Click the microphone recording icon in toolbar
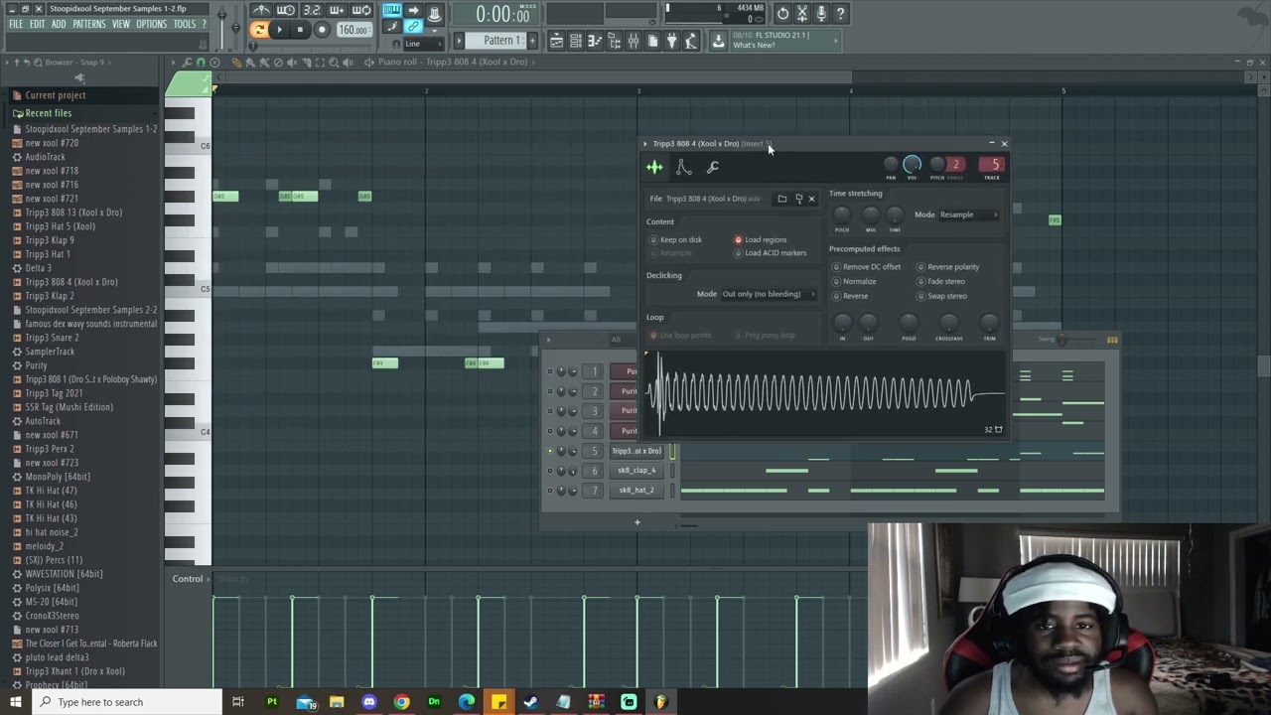The image size is (1271, 715). (x=821, y=13)
